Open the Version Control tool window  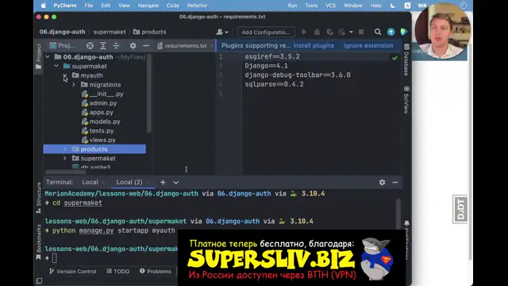(73, 272)
